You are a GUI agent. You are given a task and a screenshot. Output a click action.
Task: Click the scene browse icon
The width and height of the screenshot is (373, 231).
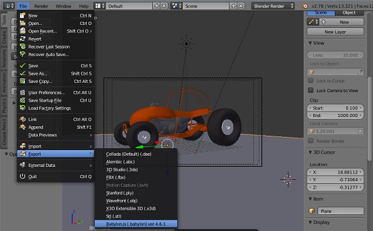(177, 6)
